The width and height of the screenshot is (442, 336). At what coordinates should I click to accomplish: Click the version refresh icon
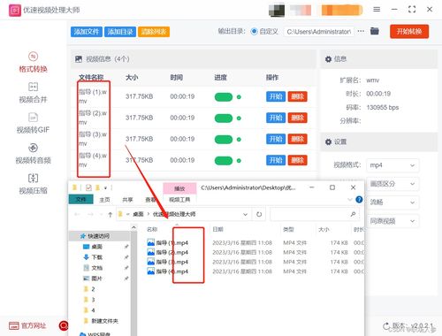[386, 326]
